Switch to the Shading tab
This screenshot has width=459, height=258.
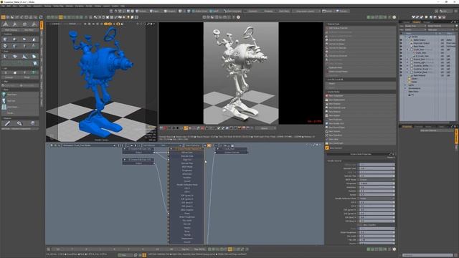tap(416, 21)
